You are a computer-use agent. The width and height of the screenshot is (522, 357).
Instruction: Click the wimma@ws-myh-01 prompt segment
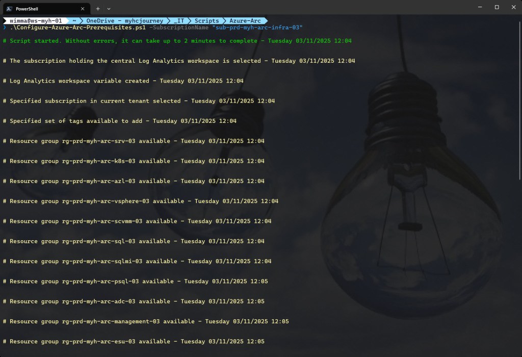pos(36,21)
